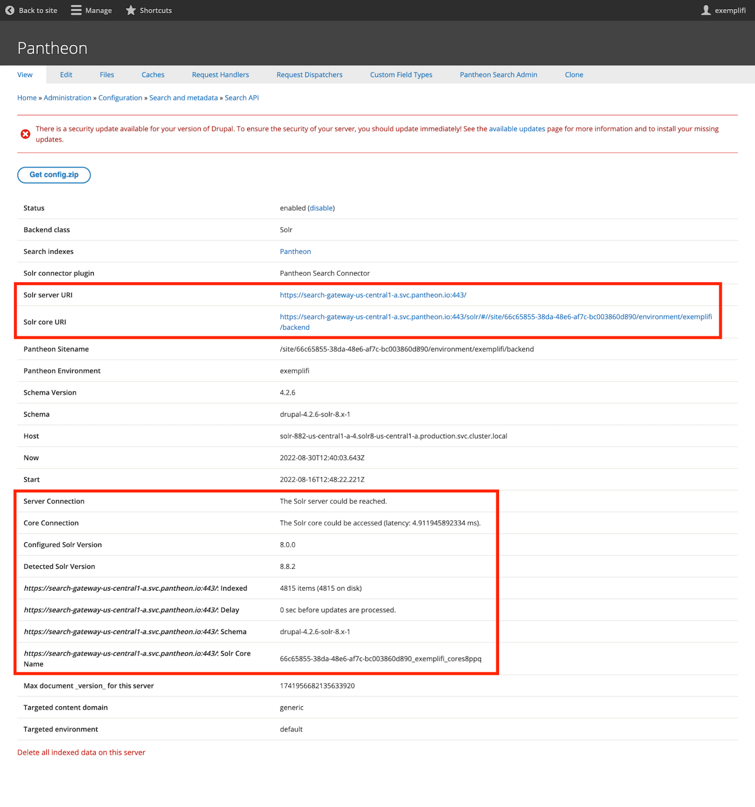The image size is (755, 807).
Task: Click the Targeted environment 'default' value
Action: (x=291, y=729)
